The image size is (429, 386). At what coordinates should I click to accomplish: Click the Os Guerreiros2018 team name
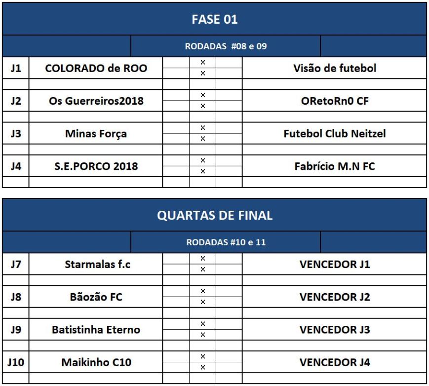point(96,101)
